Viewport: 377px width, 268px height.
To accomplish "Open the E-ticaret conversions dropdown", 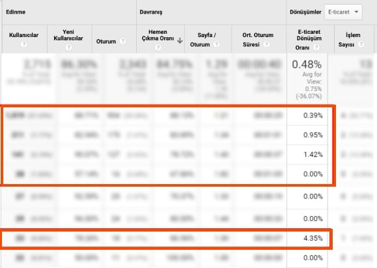I will 343,12.
